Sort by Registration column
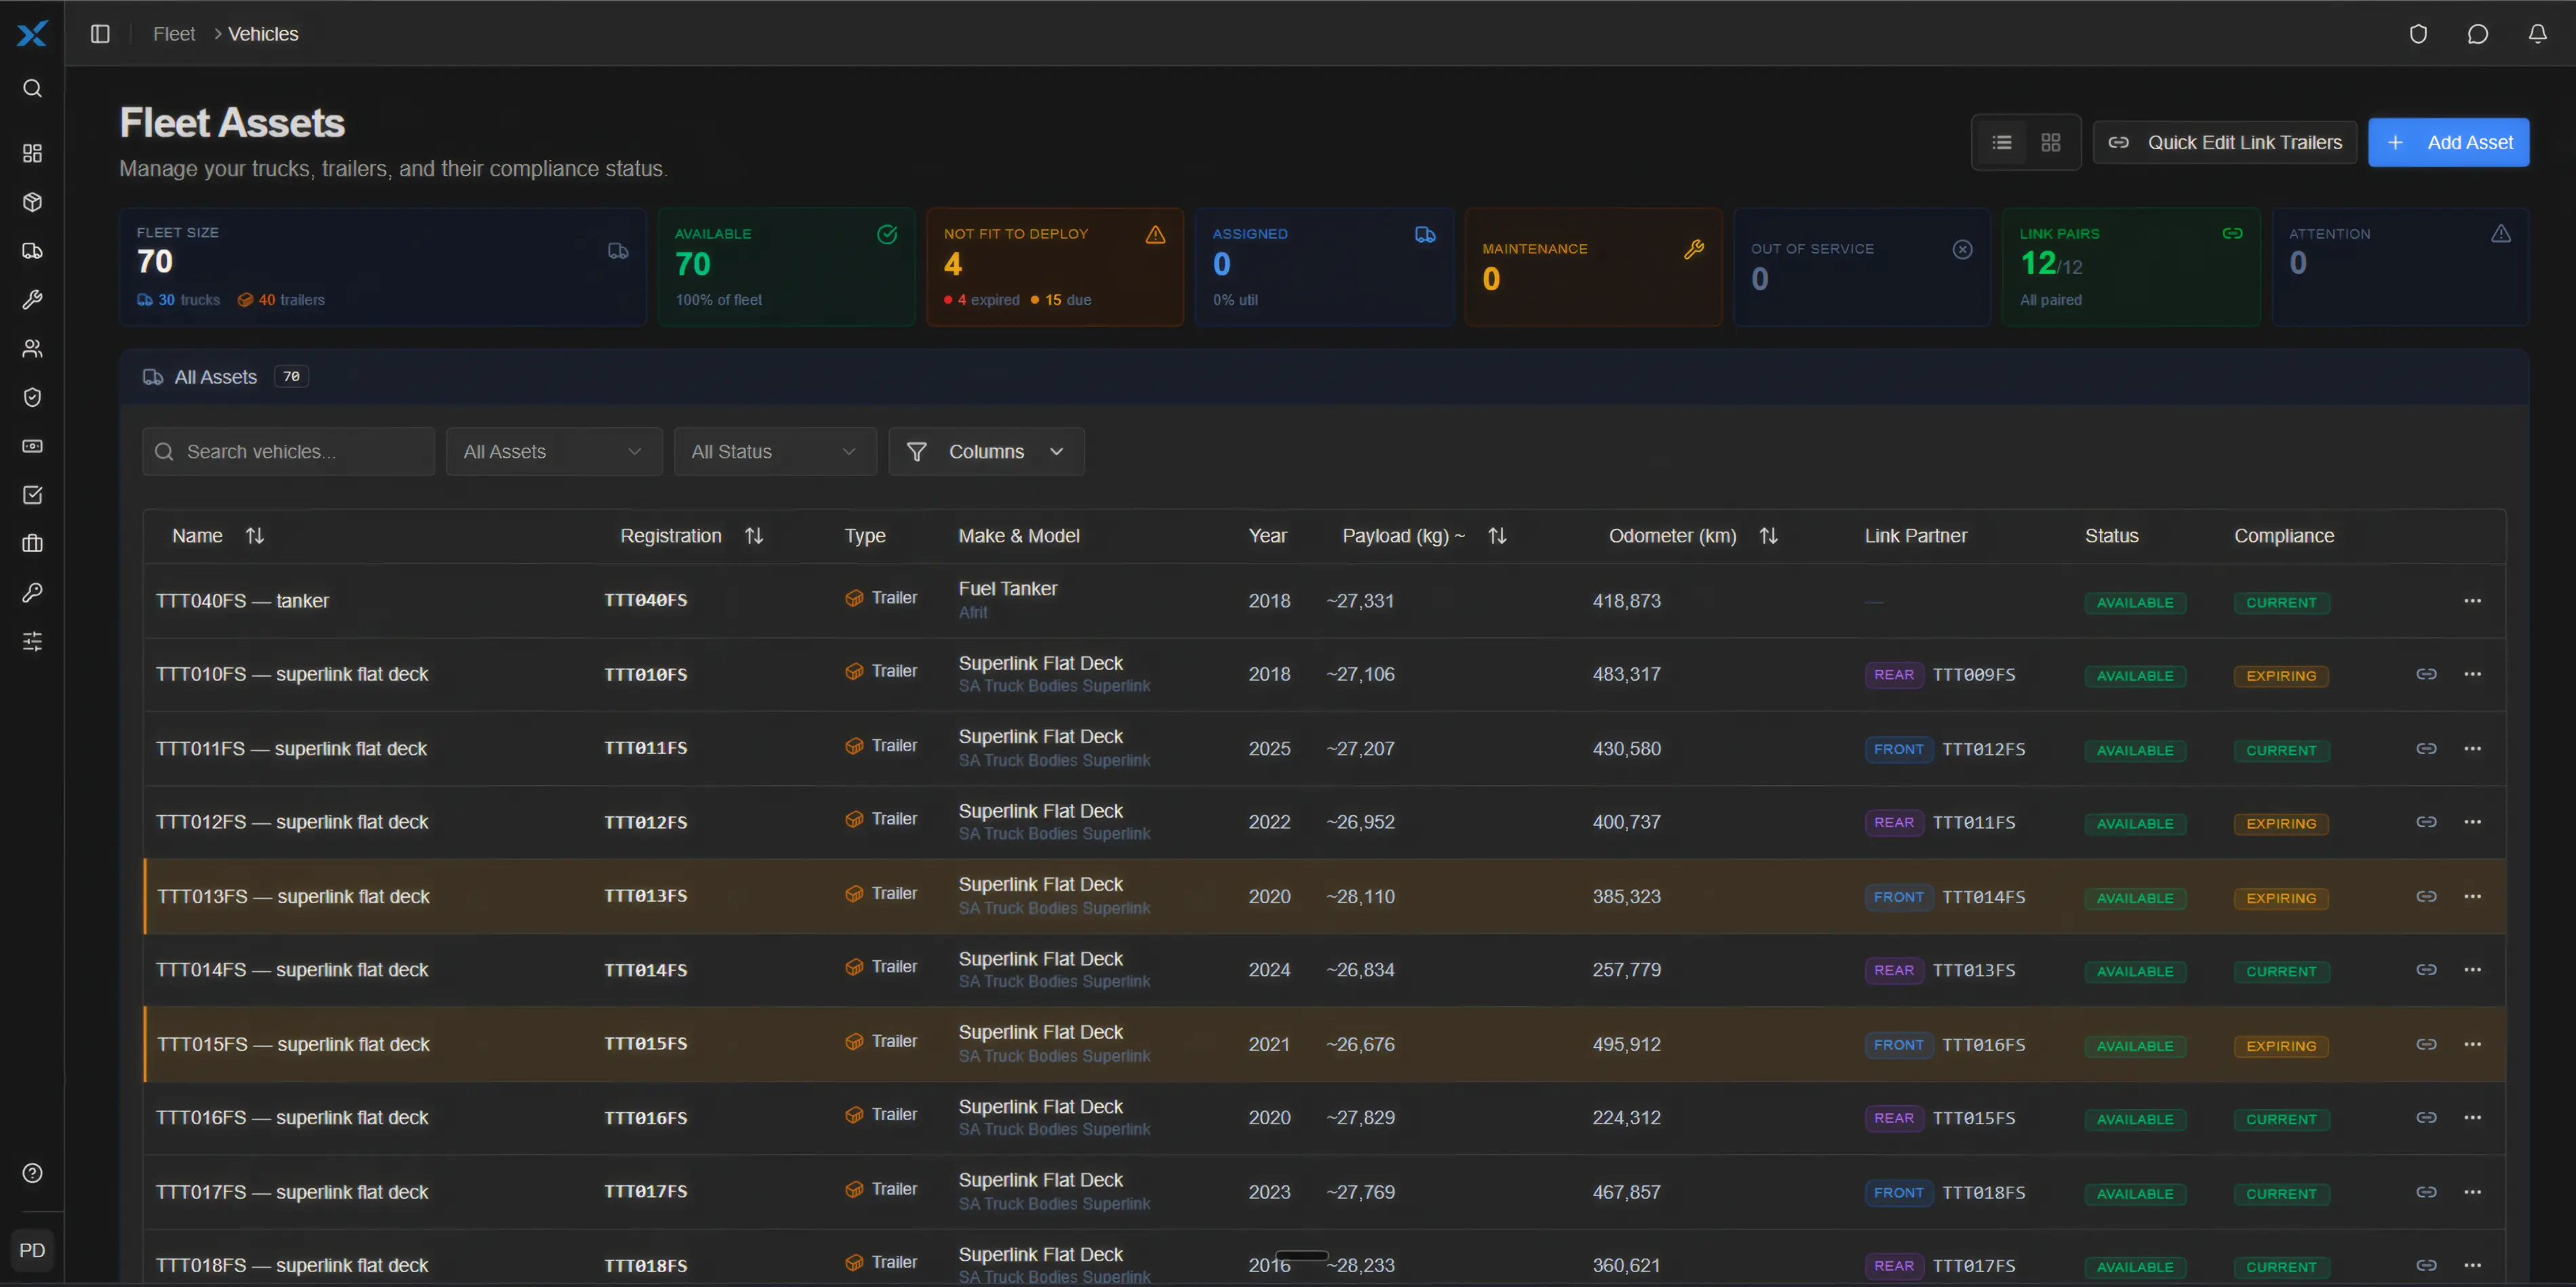Screen dimensions: 2576x1287 pos(692,536)
